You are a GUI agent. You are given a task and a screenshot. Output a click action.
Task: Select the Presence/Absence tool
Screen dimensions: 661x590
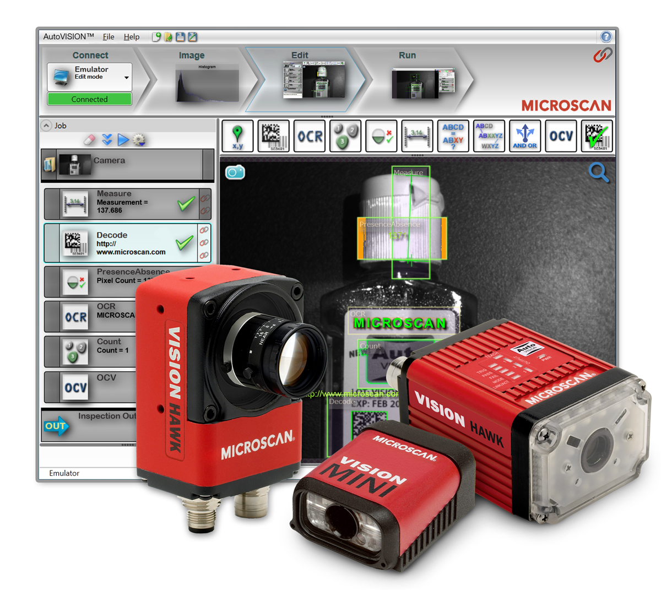point(381,136)
